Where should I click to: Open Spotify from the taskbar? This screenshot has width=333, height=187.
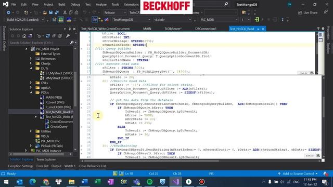150,182
